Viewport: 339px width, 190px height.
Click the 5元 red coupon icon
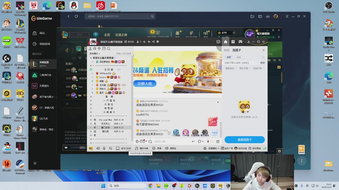pyautogui.click(x=212, y=122)
